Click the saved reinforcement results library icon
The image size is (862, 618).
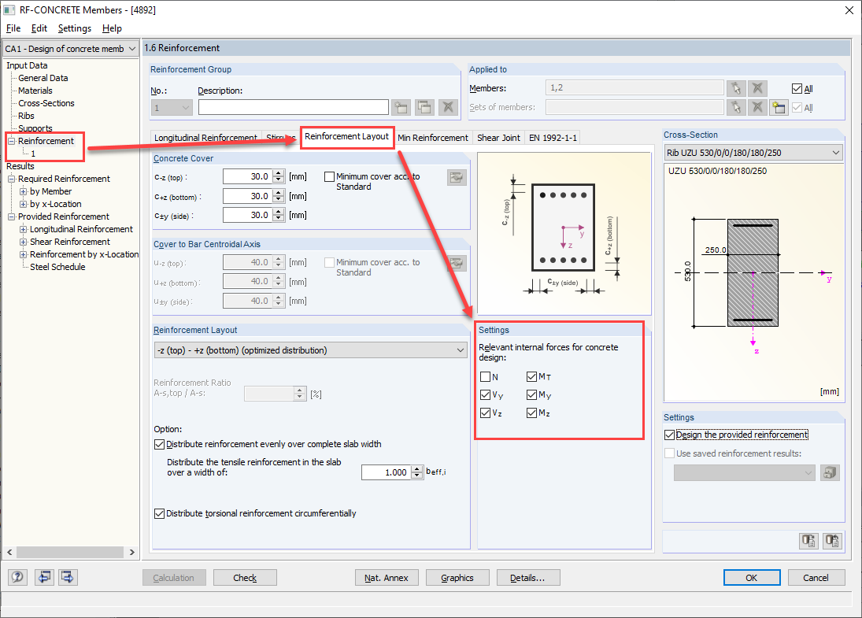(x=830, y=473)
